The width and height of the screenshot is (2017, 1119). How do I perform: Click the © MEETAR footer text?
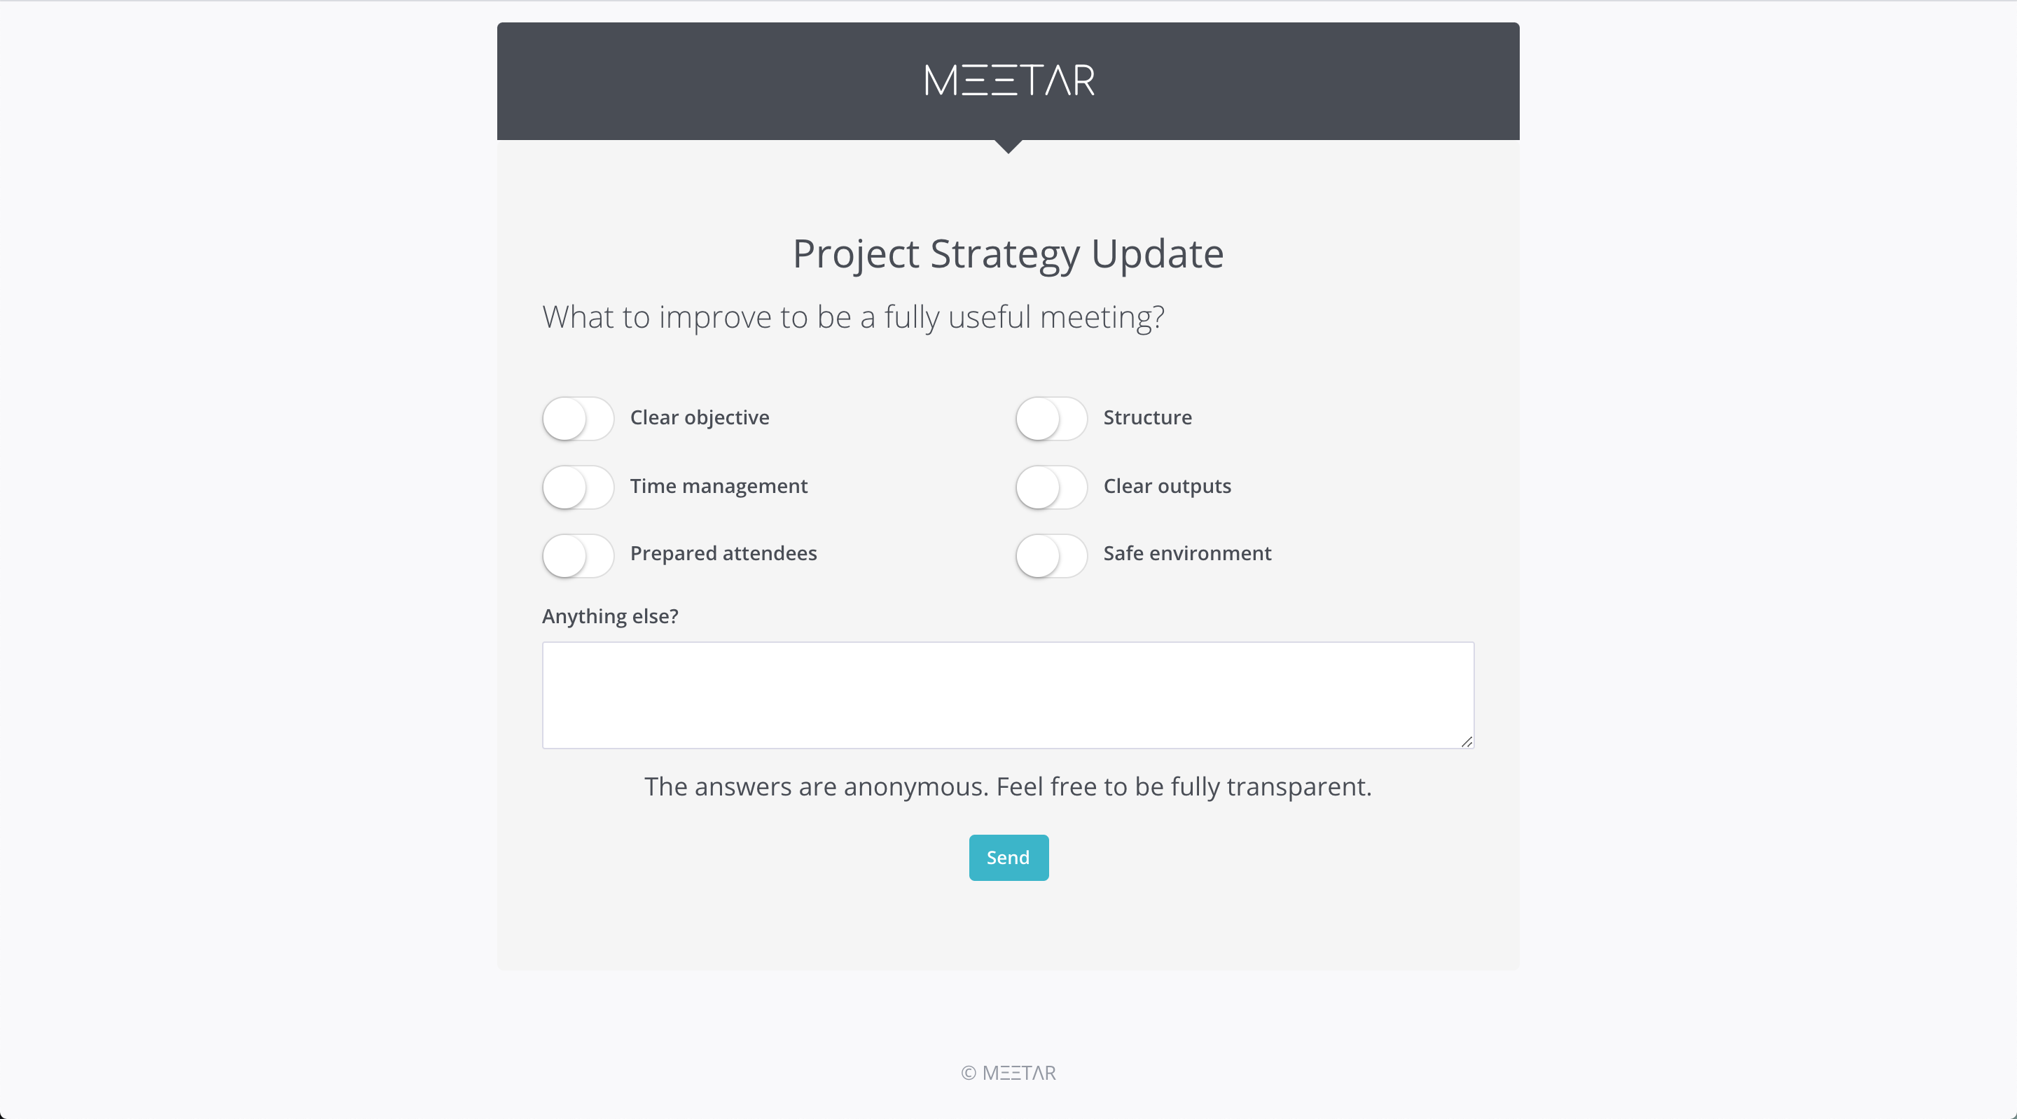pyautogui.click(x=1008, y=1073)
